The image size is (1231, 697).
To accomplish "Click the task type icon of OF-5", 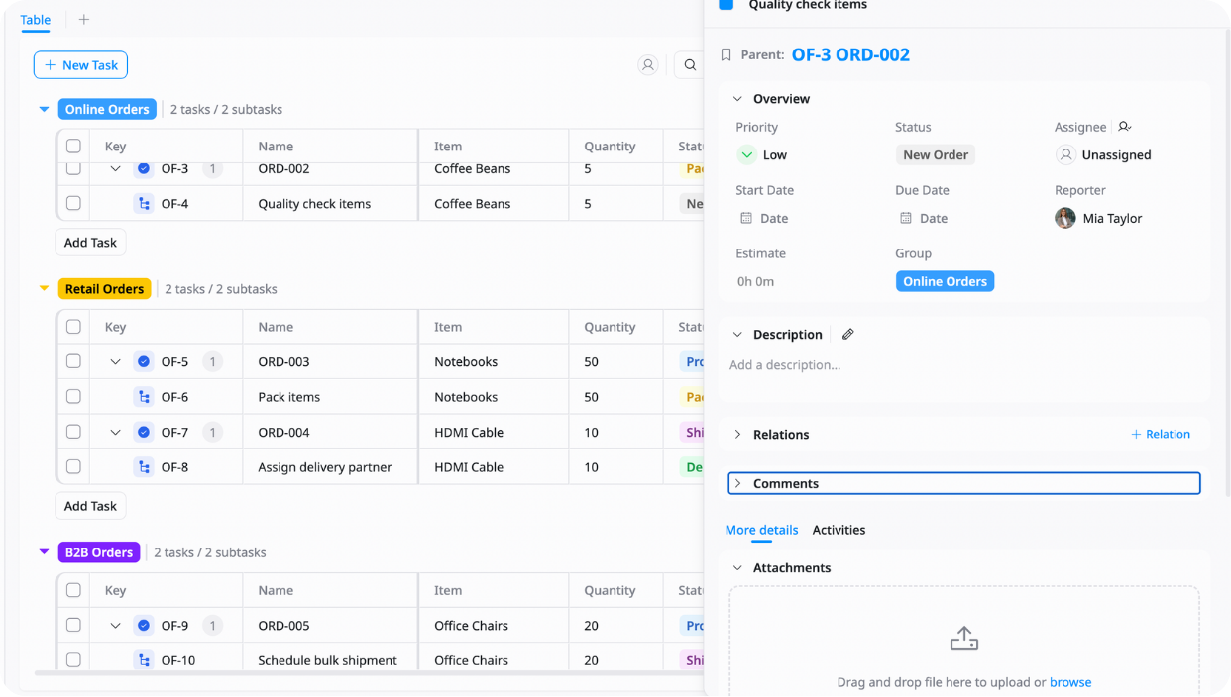I will [144, 362].
